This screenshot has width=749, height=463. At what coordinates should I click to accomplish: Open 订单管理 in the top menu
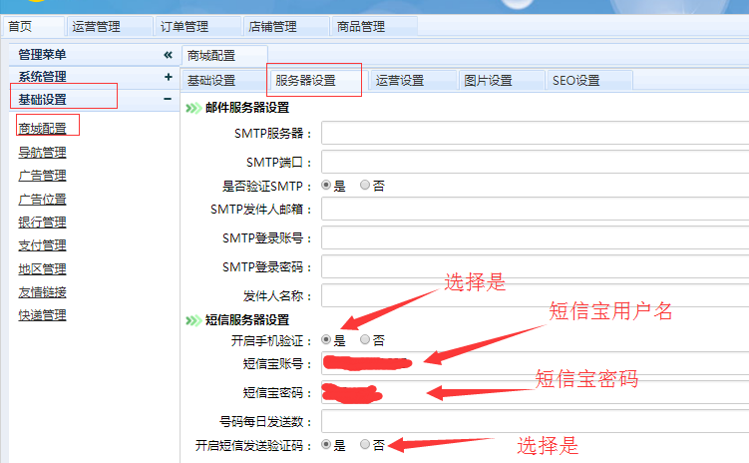(x=185, y=27)
